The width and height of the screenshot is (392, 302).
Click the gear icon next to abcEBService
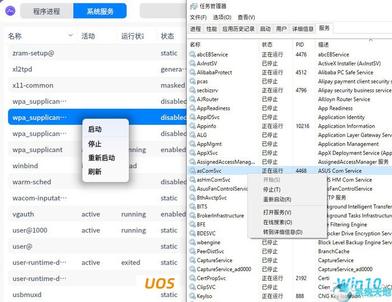pos(192,54)
